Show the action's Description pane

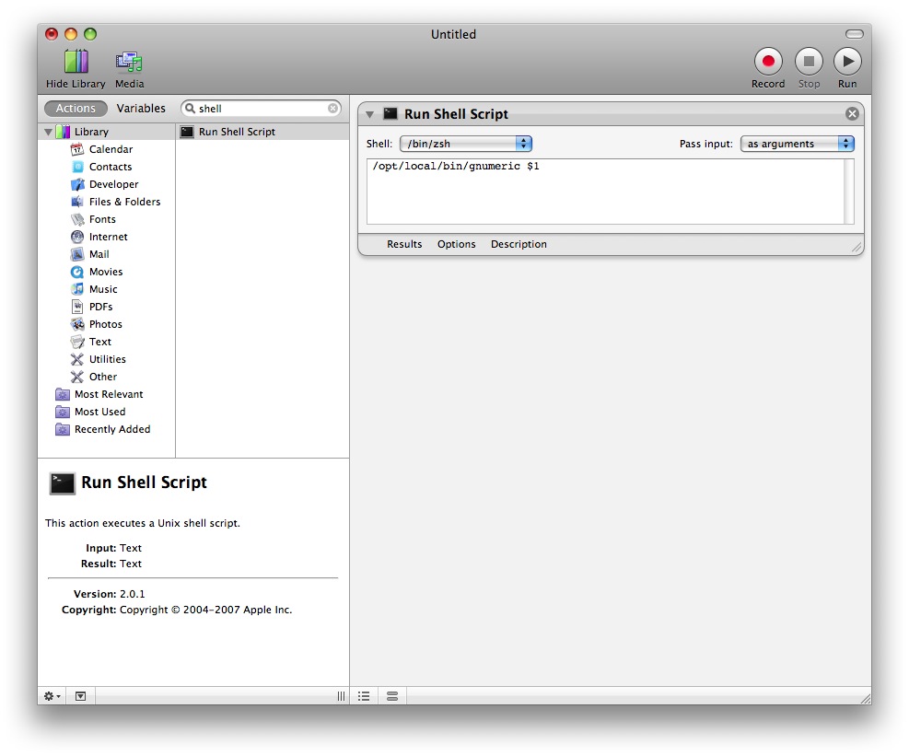(x=519, y=244)
